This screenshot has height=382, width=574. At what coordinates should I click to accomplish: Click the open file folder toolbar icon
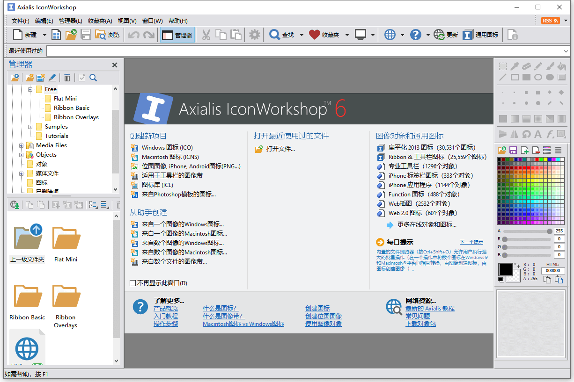coord(71,35)
